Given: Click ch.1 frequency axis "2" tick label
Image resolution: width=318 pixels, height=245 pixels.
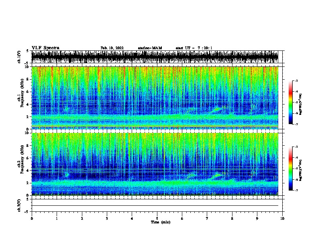Looking at the screenshot, I should coord(27,117).
